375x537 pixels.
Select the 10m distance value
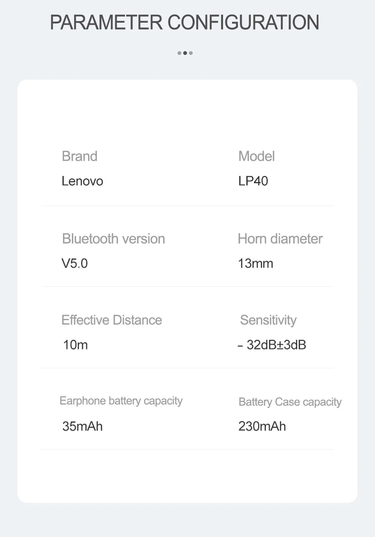75,345
